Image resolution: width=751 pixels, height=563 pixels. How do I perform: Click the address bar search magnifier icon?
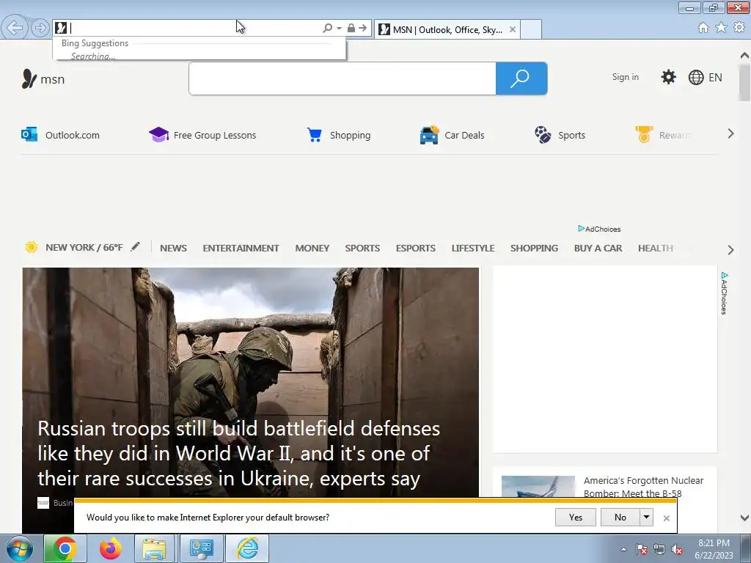click(x=328, y=28)
